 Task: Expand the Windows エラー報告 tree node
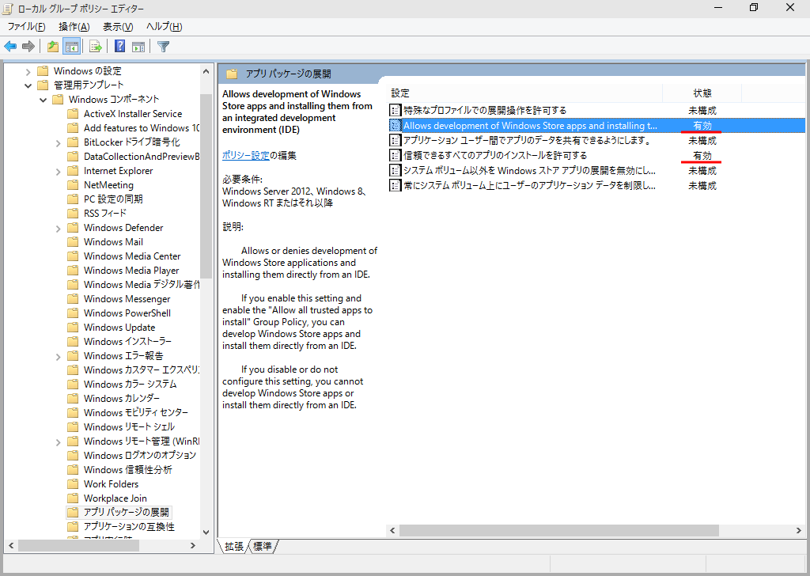(x=59, y=357)
